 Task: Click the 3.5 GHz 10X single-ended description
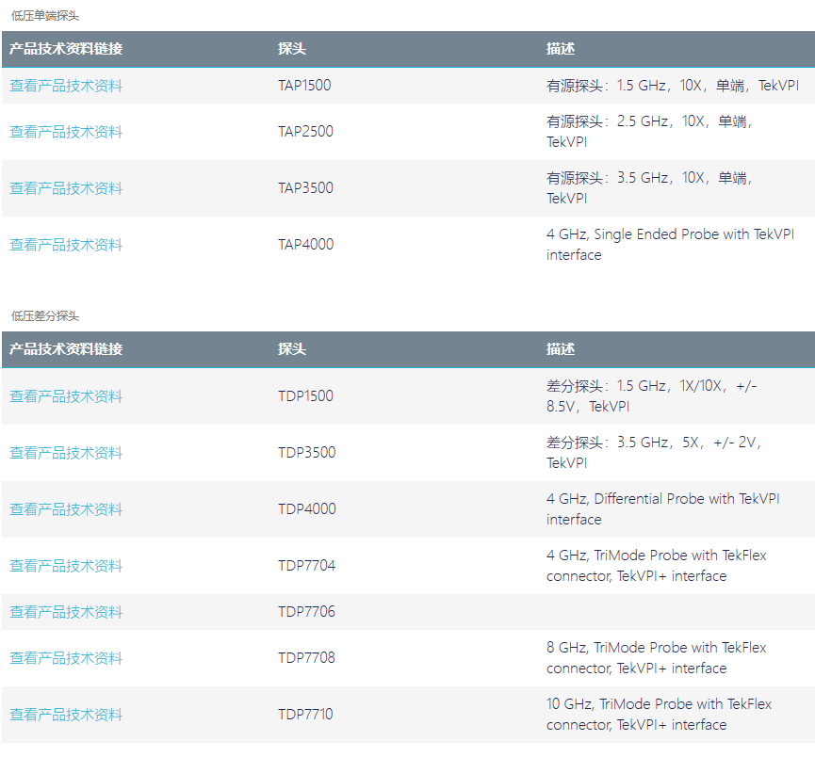(650, 188)
